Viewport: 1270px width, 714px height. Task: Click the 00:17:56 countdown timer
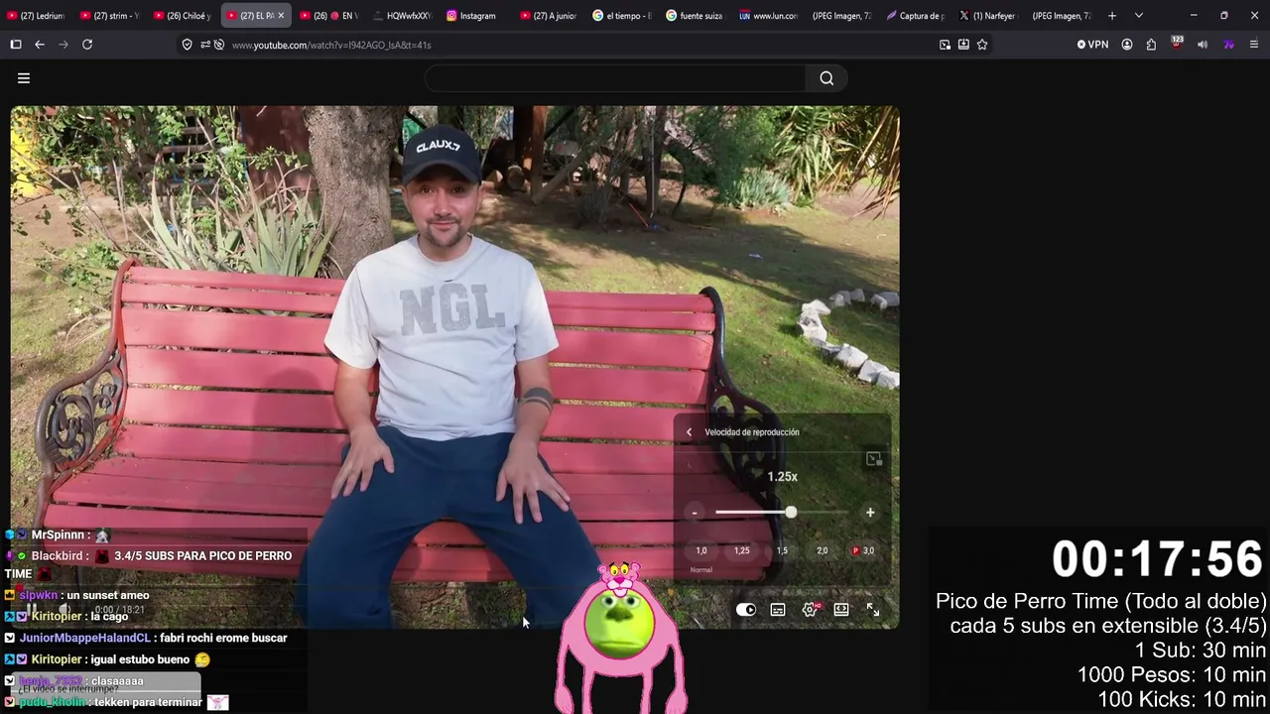tap(1157, 560)
